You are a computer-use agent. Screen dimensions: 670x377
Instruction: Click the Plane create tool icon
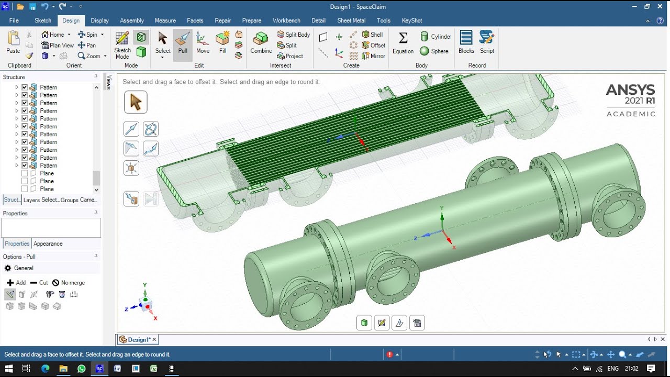pos(323,37)
